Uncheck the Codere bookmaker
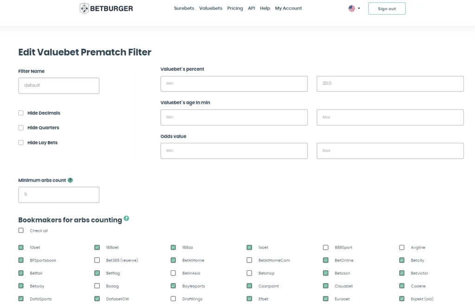 [x=402, y=286]
